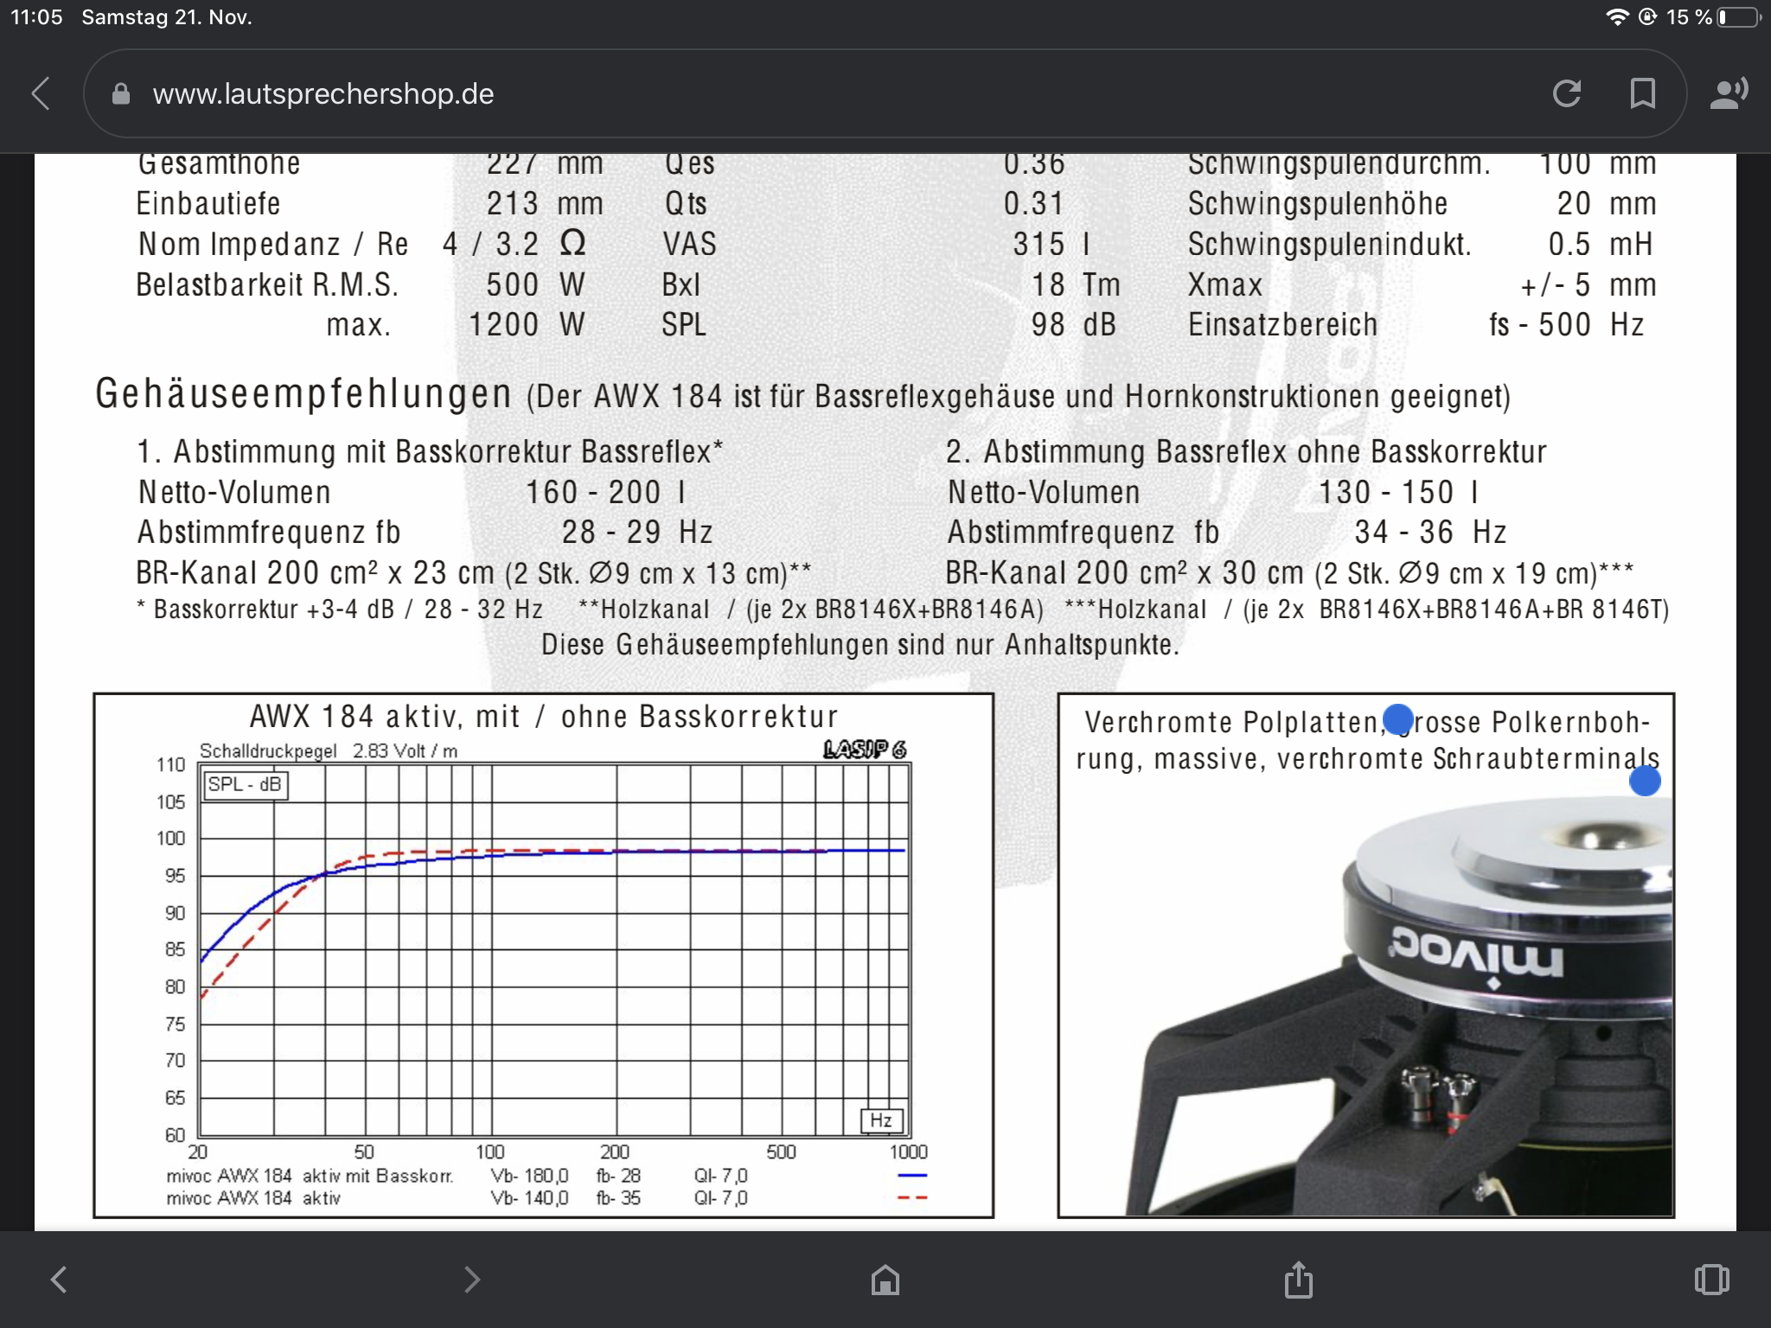This screenshot has height=1328, width=1771.
Task: Open the share sheet
Action: (1298, 1279)
